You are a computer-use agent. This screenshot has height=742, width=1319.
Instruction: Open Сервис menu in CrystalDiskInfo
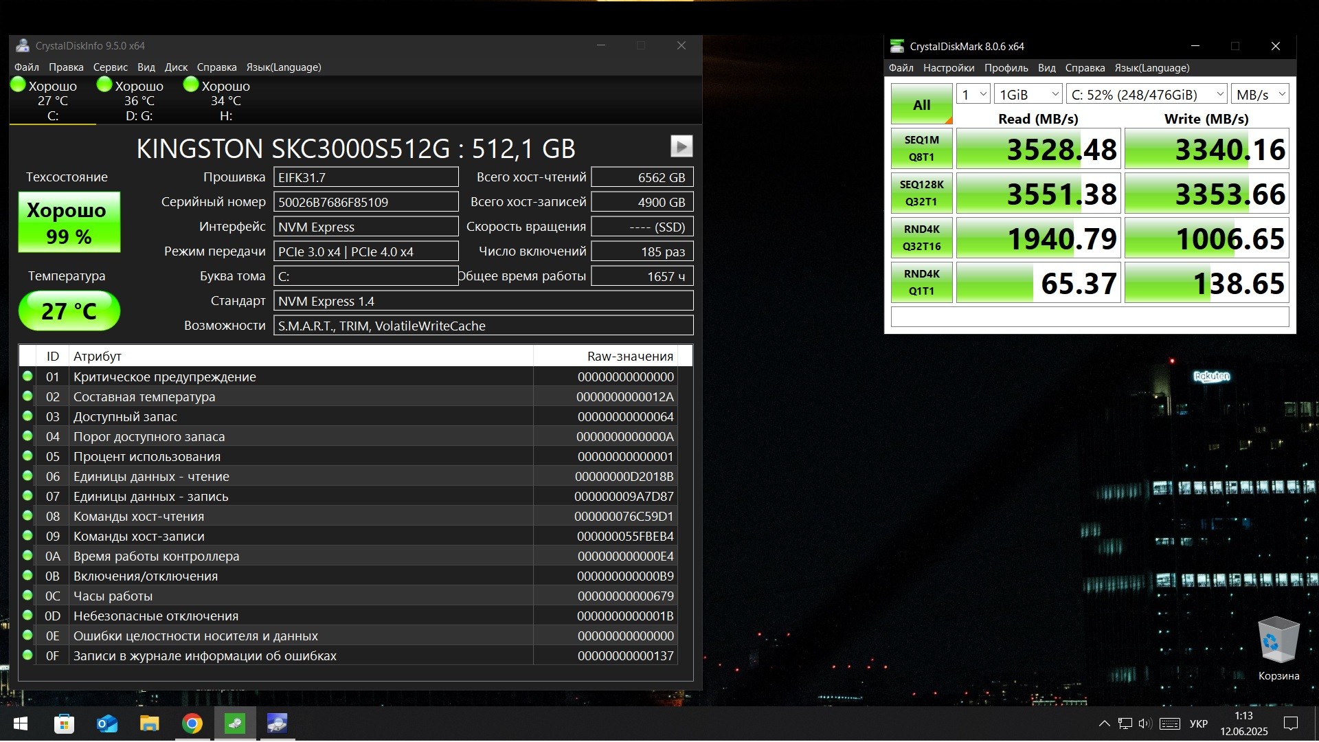(111, 67)
